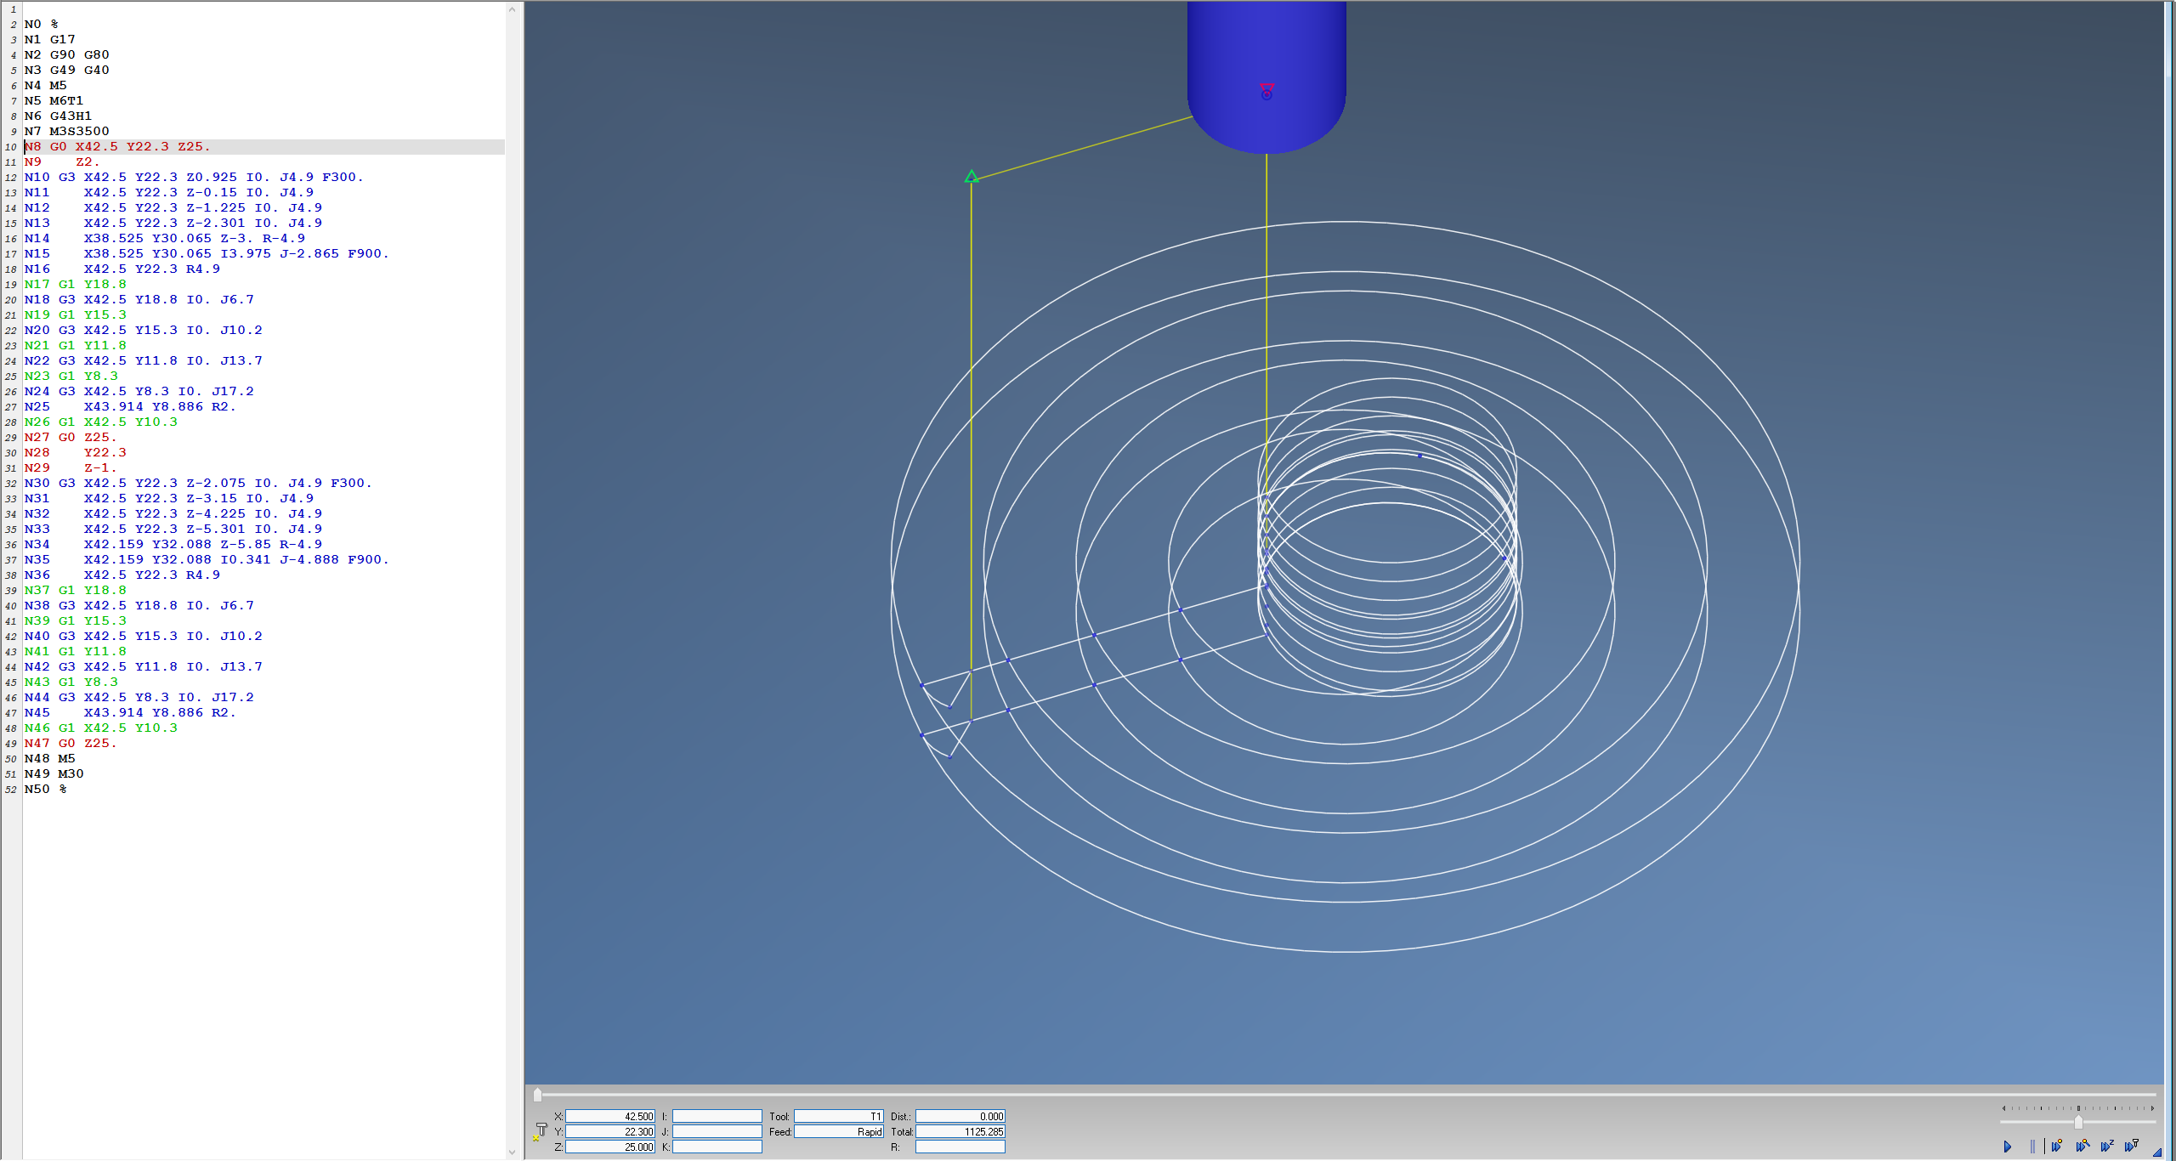Select the N27 G0 Z25. line
This screenshot has height=1161, width=2176.
point(71,438)
